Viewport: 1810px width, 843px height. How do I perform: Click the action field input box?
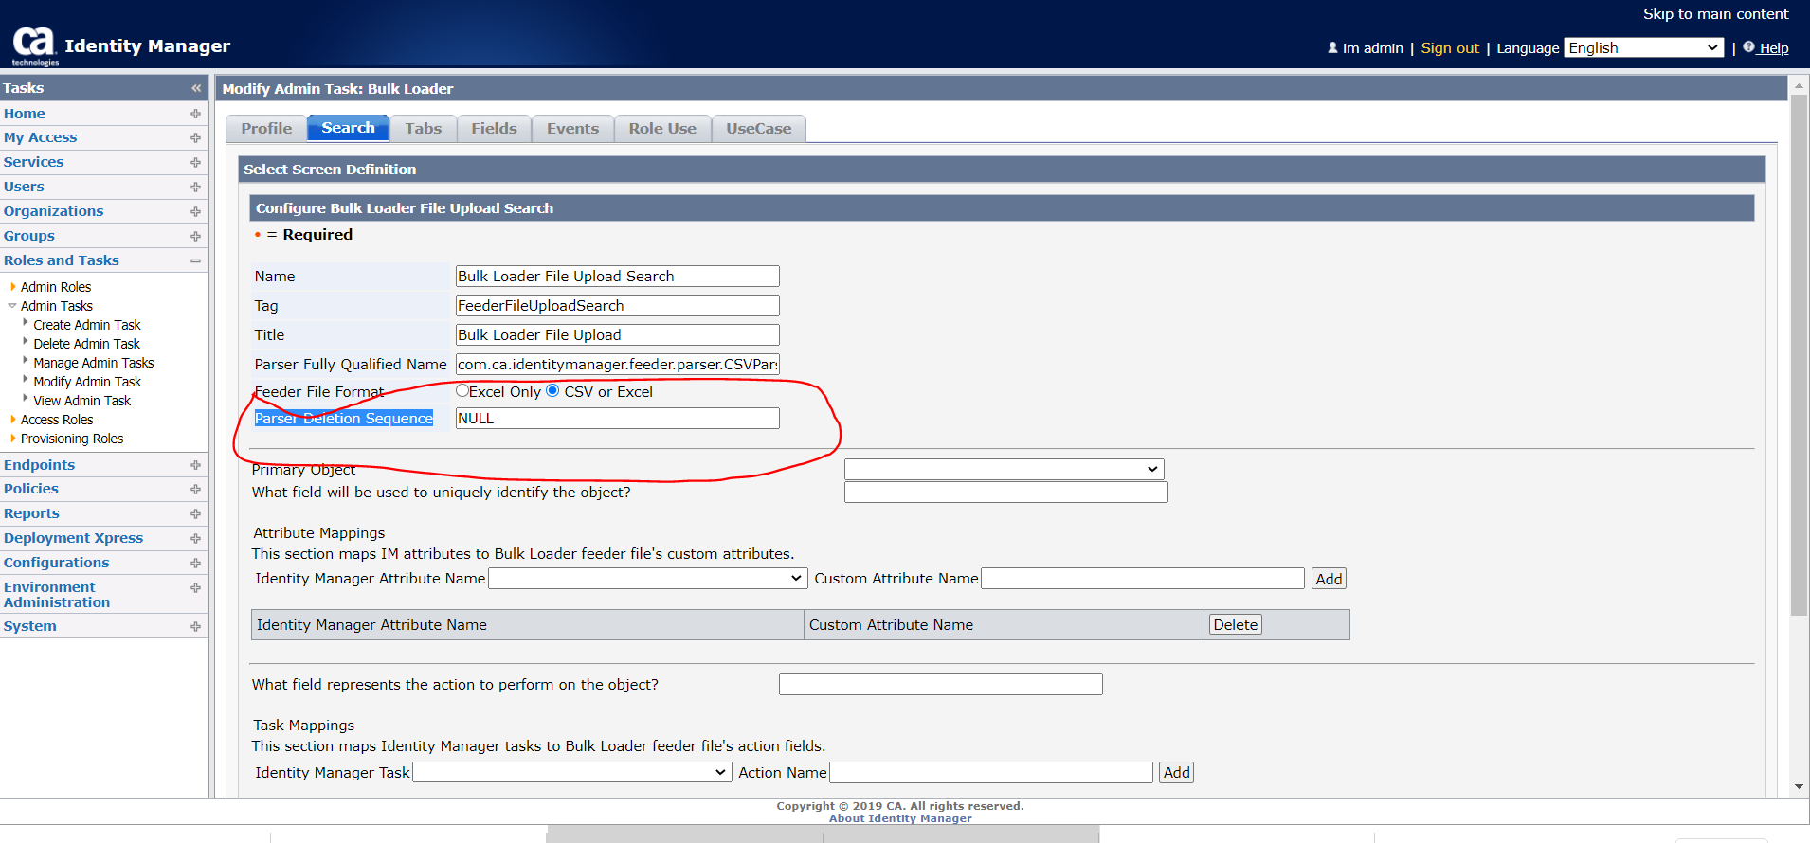click(941, 684)
